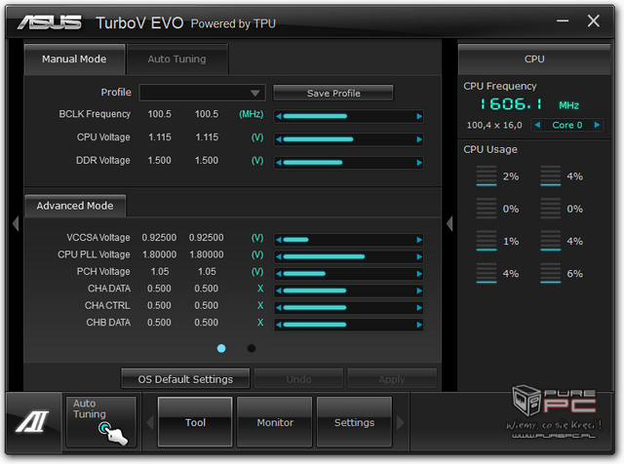Decrease CHB DATA with left arrow
This screenshot has width=624, height=464.
click(x=279, y=325)
